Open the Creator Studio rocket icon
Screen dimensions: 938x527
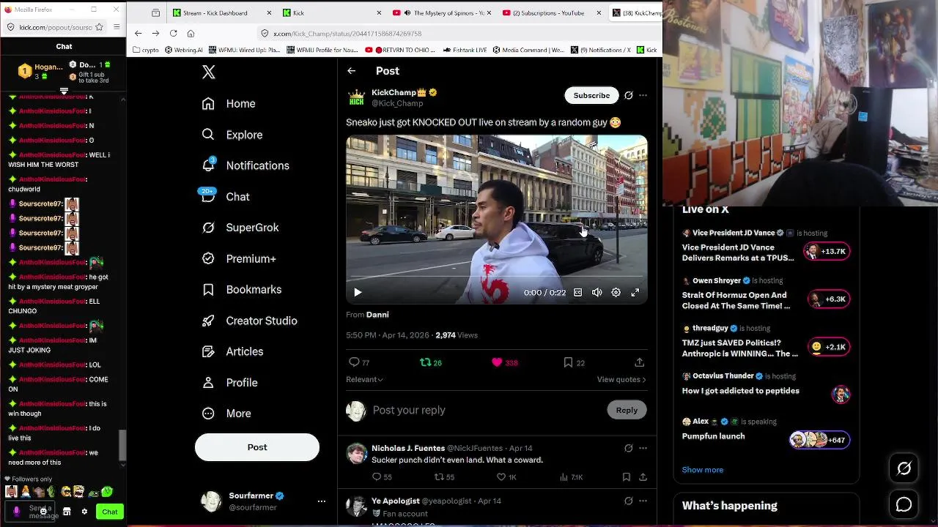(x=209, y=321)
